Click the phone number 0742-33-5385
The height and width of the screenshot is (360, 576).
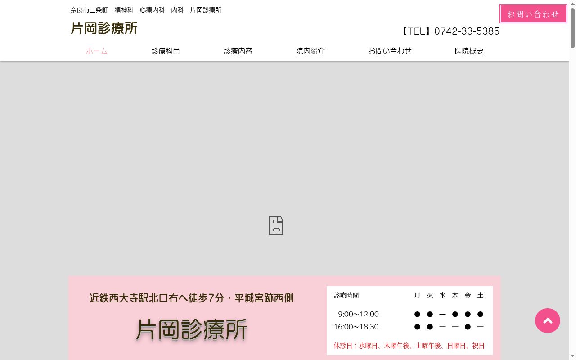tap(467, 31)
